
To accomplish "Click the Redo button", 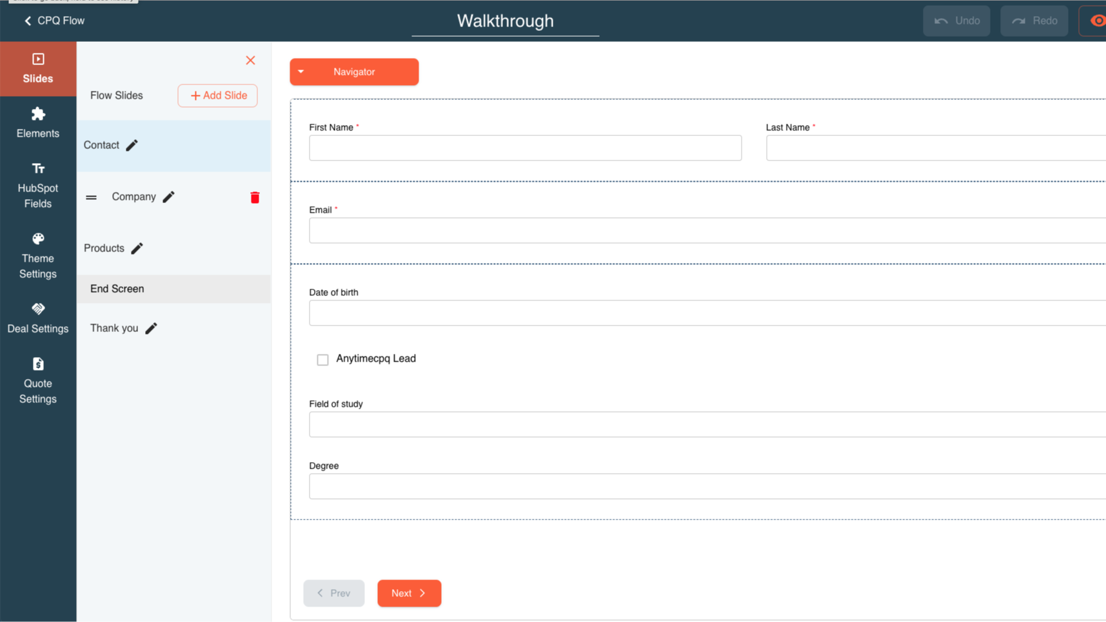I will pyautogui.click(x=1034, y=21).
